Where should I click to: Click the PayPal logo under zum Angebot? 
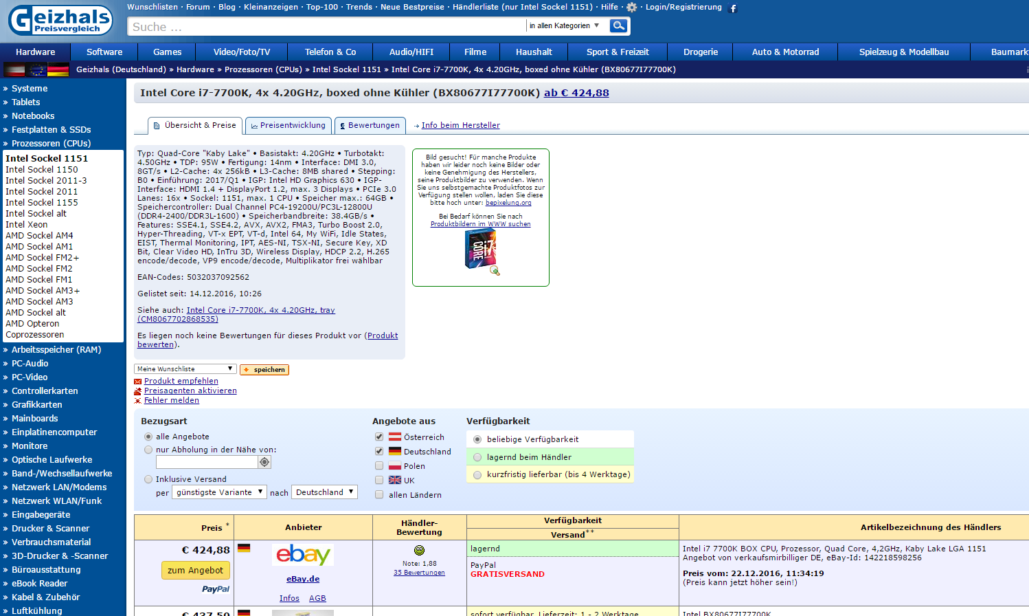tap(216, 589)
